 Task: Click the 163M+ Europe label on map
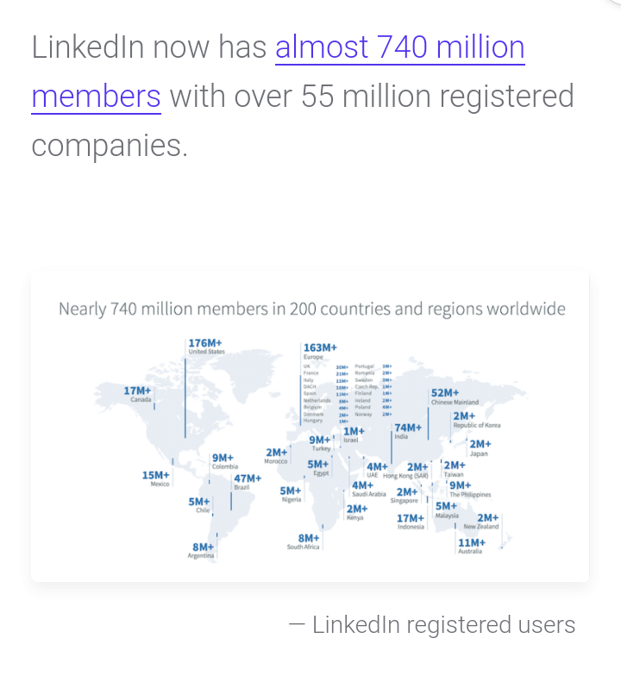click(318, 350)
